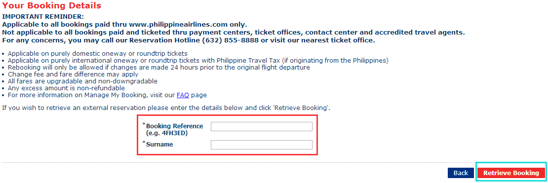Viewport: 548px width, 183px height.
Task: Click the blue Back button
Action: (461, 173)
